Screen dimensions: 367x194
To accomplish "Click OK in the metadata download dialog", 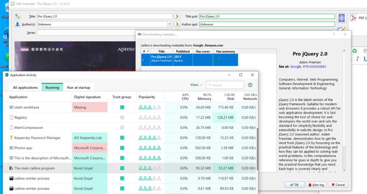I will point(294,185).
